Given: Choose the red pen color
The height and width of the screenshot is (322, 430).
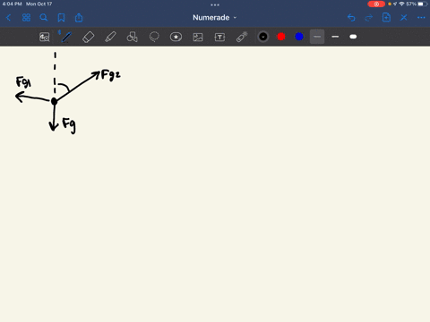Looking at the screenshot, I should 281,37.
